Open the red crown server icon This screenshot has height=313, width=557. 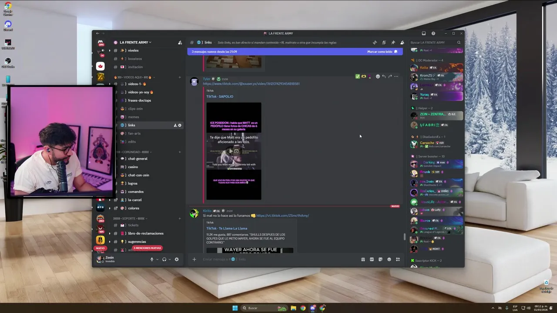point(101,66)
